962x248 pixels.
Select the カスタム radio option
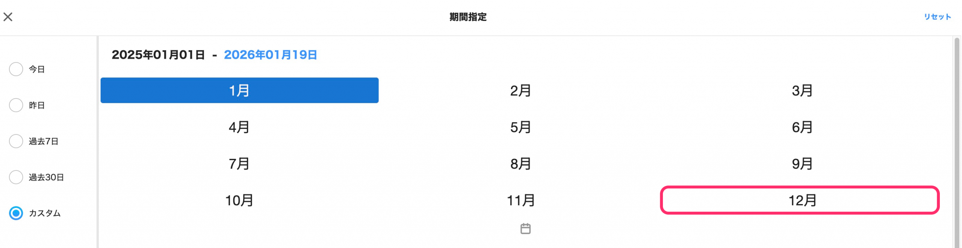pyautogui.click(x=16, y=213)
